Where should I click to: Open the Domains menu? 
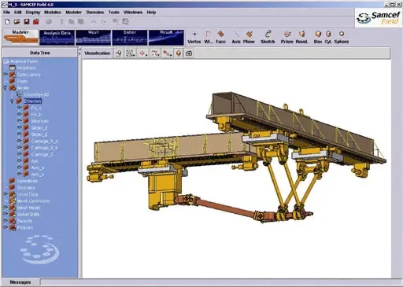(95, 13)
